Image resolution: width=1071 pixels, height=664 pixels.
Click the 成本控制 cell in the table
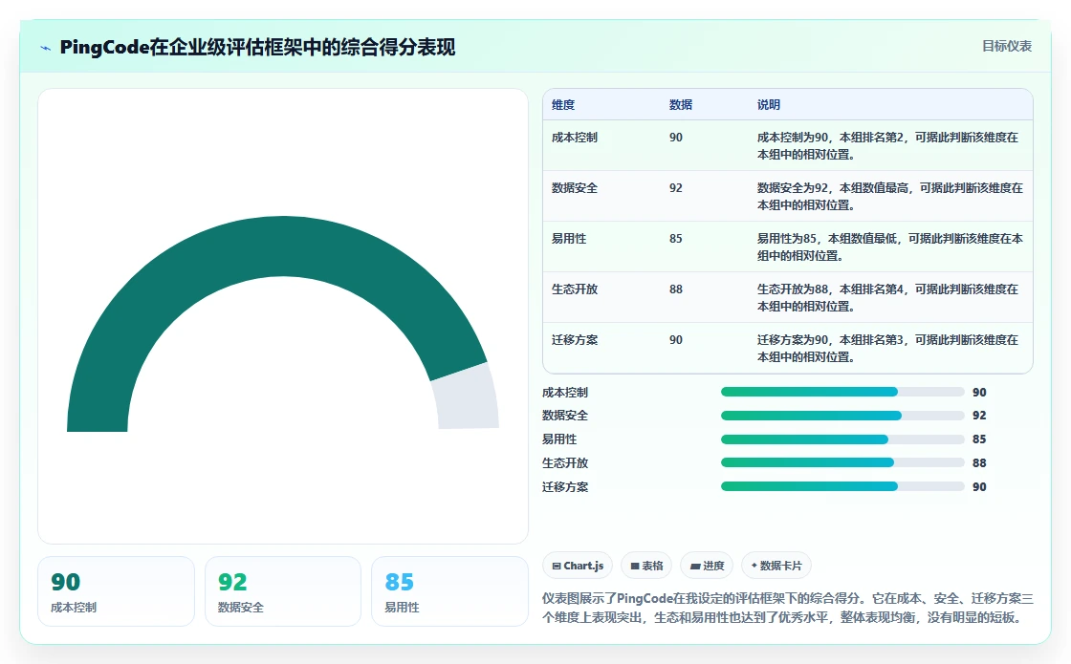(x=575, y=138)
